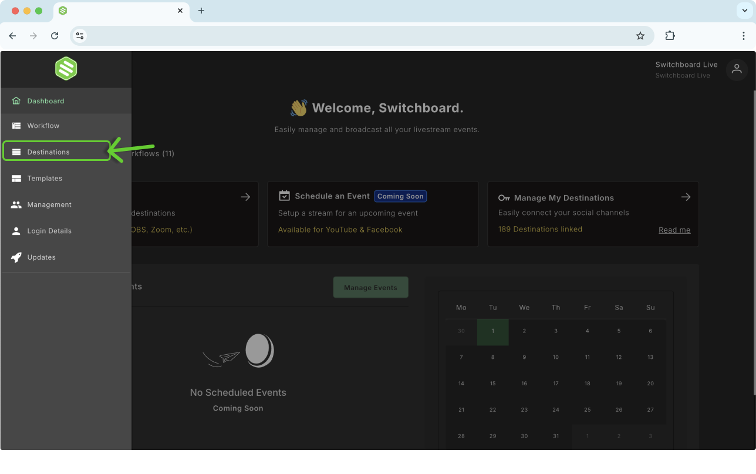Select day 6 in the calendar
The height and width of the screenshot is (474, 756).
[650, 331]
